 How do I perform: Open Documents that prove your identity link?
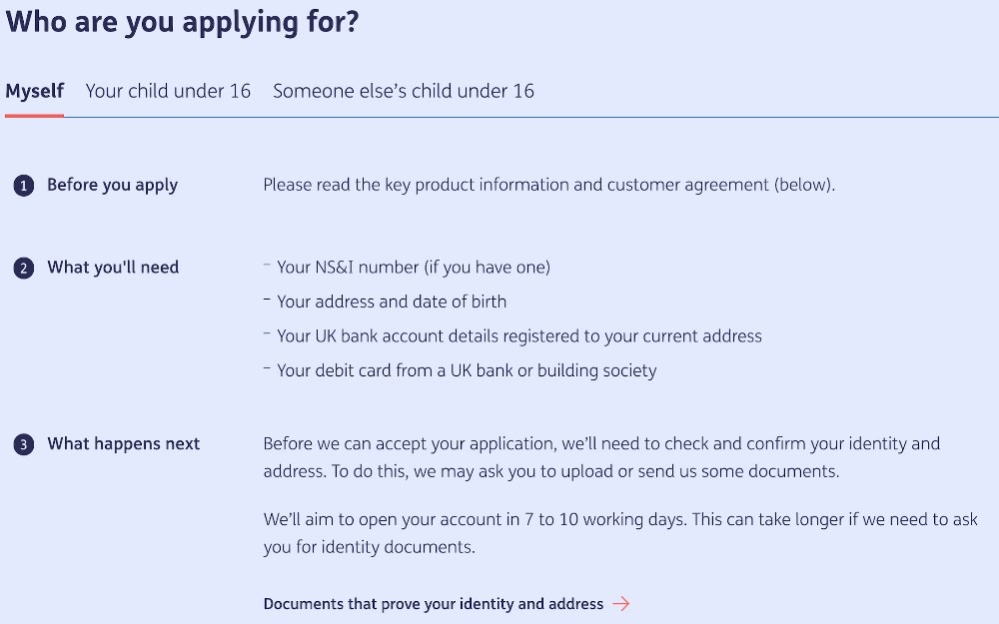tap(434, 603)
